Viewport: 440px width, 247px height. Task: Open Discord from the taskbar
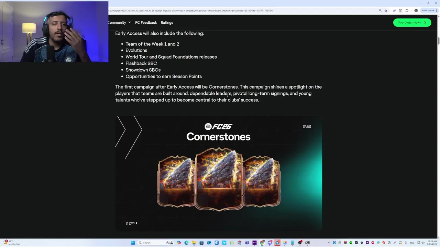[x=270, y=243]
